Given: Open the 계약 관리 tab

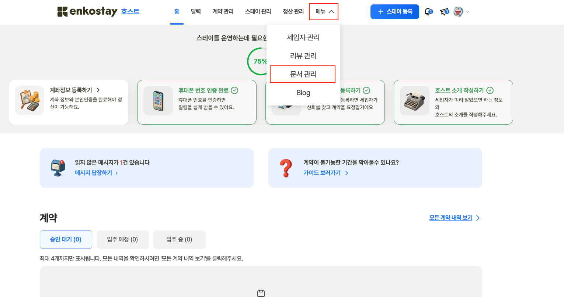Looking at the screenshot, I should 223,12.
